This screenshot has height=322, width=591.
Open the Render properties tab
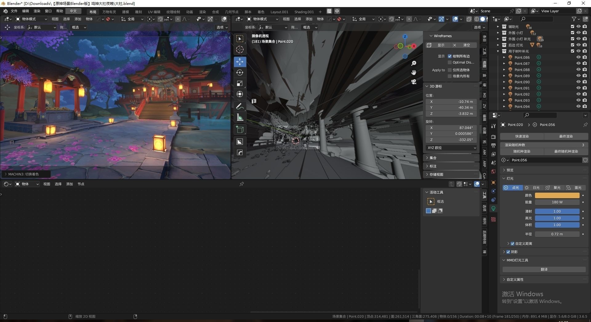pos(493,137)
